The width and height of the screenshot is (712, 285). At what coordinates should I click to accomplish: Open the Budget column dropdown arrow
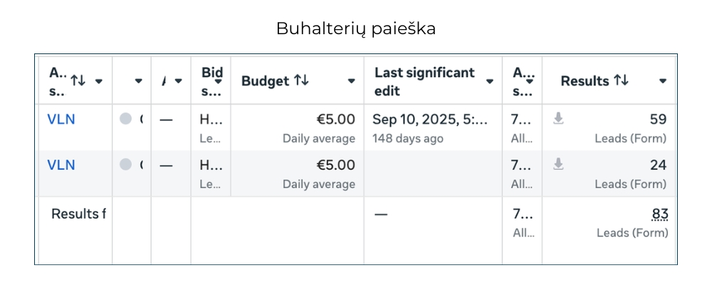pyautogui.click(x=351, y=81)
